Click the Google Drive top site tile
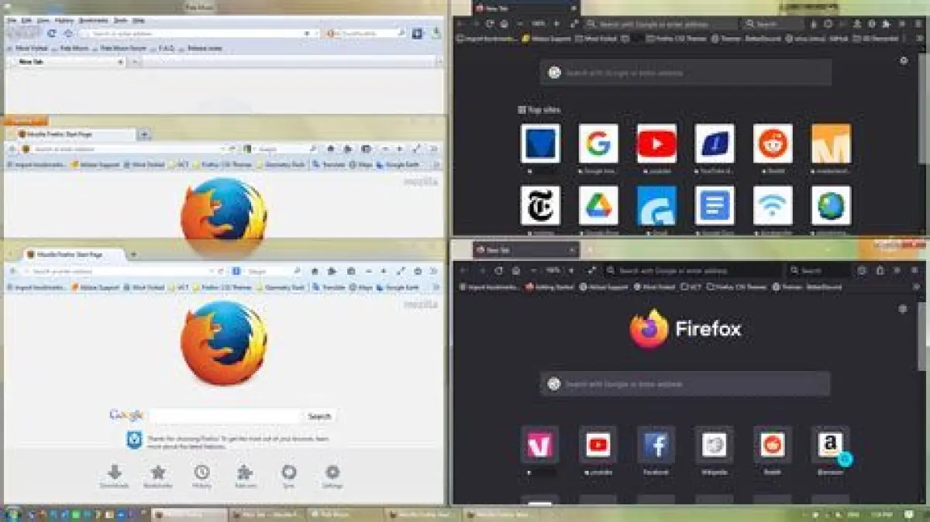930x522 pixels. [598, 205]
